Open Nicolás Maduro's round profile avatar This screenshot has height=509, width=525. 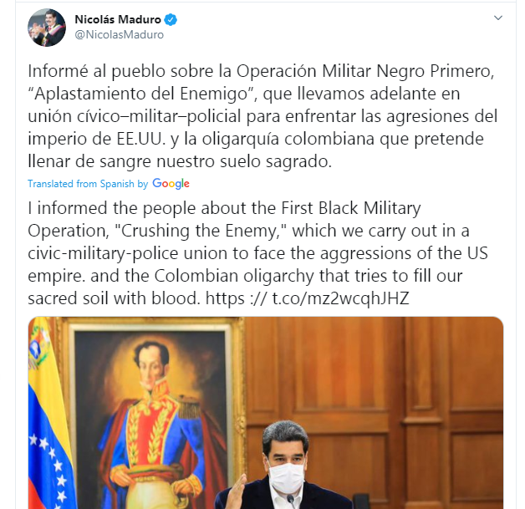click(47, 28)
